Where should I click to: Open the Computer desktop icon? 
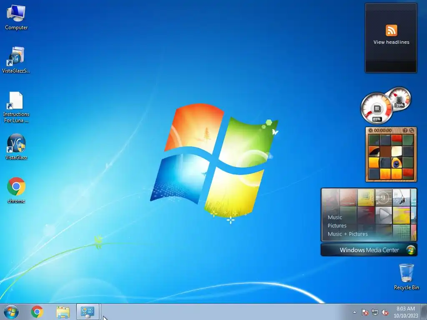click(x=16, y=17)
